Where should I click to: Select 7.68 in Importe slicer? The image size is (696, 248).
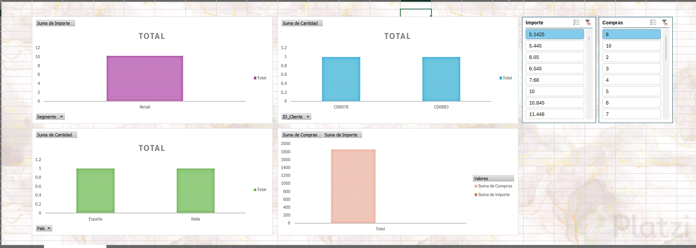click(x=555, y=80)
